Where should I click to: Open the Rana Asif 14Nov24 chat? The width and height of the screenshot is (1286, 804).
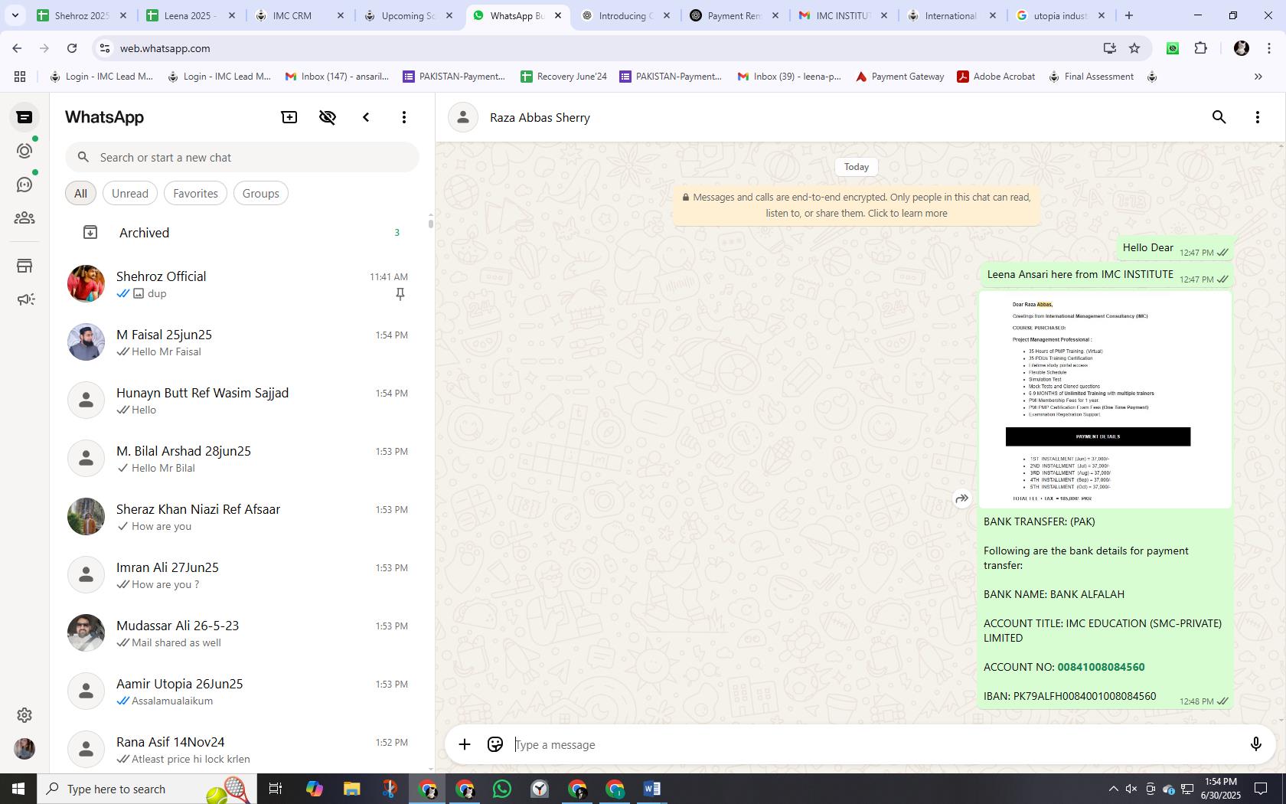coord(242,747)
